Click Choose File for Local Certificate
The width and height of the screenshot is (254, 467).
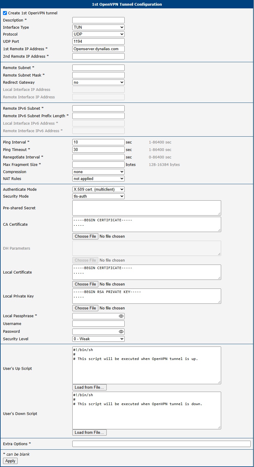tap(85, 284)
